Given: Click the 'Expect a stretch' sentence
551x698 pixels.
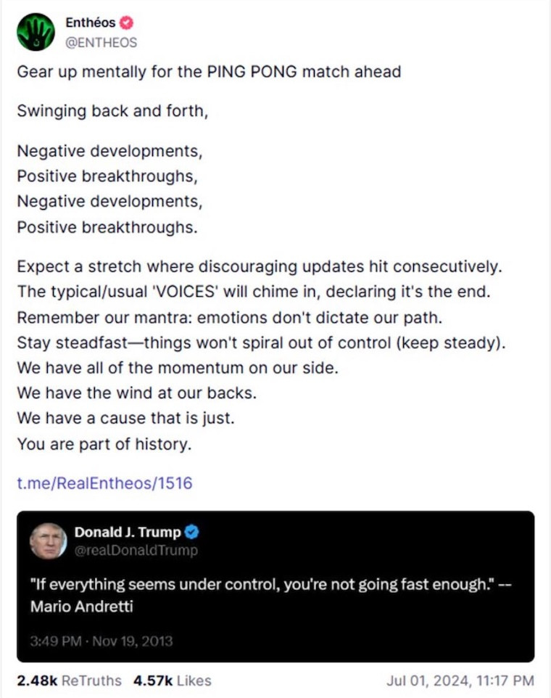Looking at the screenshot, I should [259, 266].
